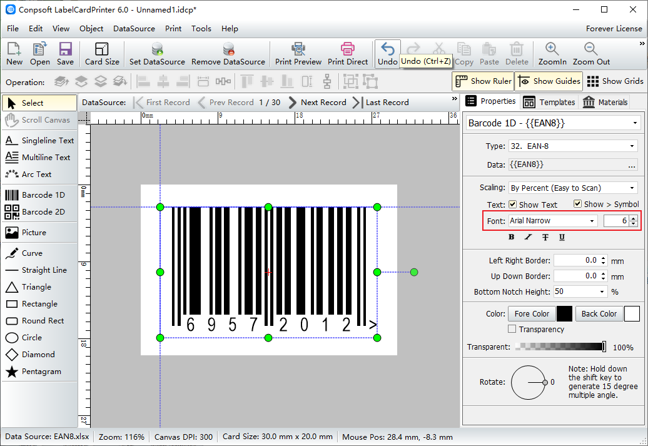Click the black fore color swatch

564,314
